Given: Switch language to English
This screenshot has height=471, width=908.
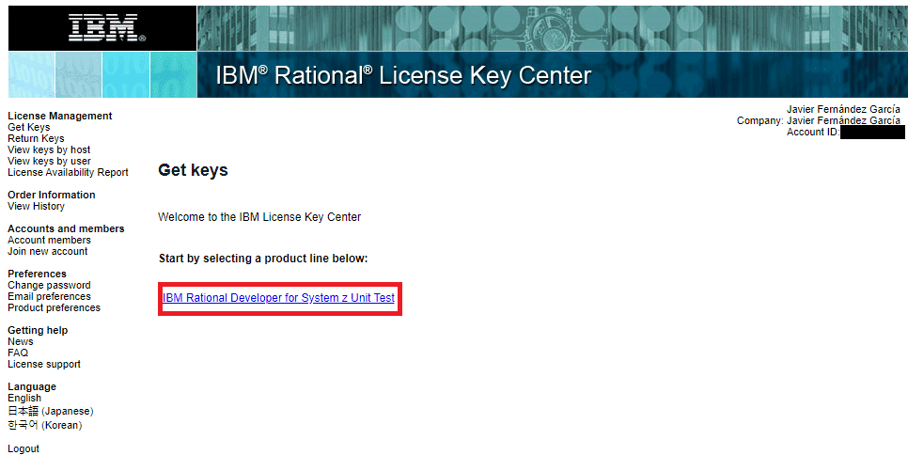Looking at the screenshot, I should (x=24, y=398).
